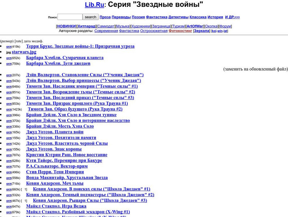Open the Lib.Ru home link in the title
Image resolution: width=288 pixels, height=217 pixels.
pyautogui.click(x=94, y=5)
